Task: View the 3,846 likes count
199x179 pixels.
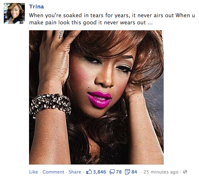Action: click(x=100, y=172)
